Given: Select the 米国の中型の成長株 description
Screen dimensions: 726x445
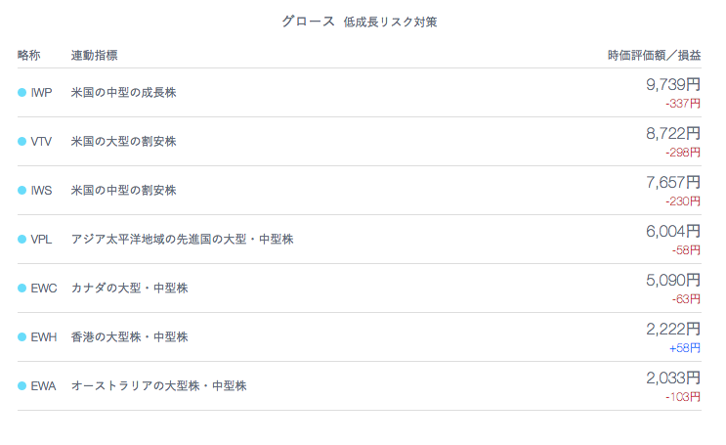Looking at the screenshot, I should (x=124, y=93).
